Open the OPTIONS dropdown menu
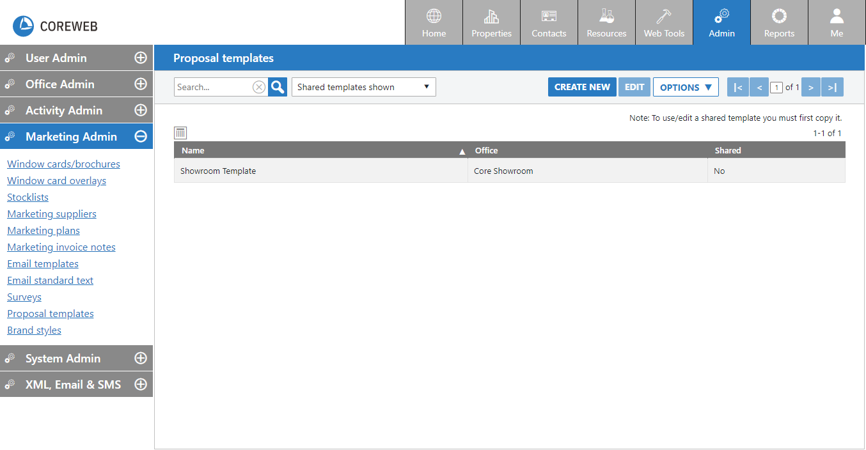The height and width of the screenshot is (450, 866). click(686, 87)
